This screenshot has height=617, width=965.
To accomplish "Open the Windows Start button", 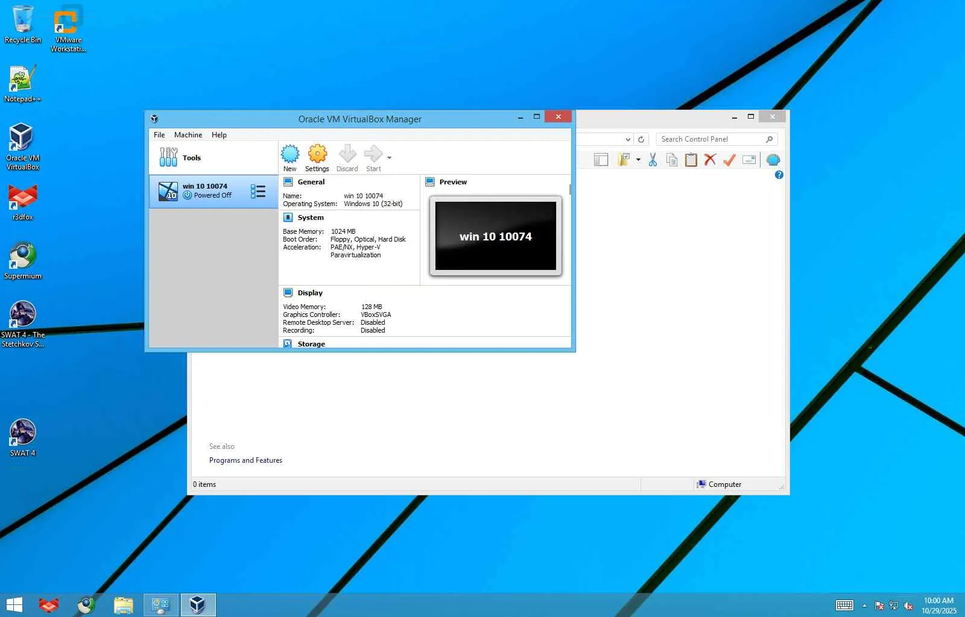I will click(x=14, y=605).
